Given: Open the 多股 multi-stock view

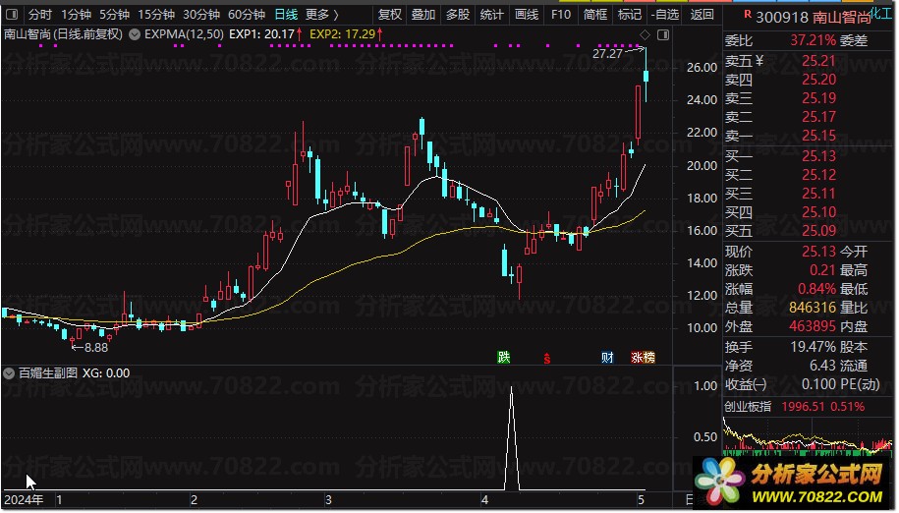Looking at the screenshot, I should pos(458,15).
